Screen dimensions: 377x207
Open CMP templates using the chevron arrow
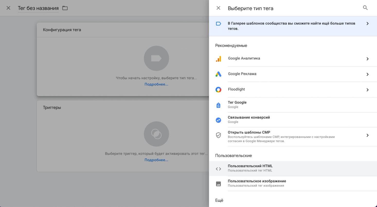tap(367, 135)
